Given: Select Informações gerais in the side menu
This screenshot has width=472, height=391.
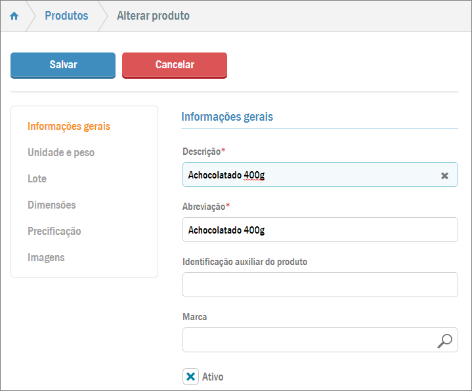Looking at the screenshot, I should pos(69,126).
